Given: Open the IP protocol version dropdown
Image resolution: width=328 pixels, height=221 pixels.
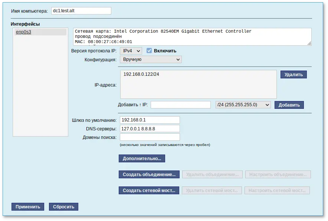Looking at the screenshot, I should click(131, 51).
